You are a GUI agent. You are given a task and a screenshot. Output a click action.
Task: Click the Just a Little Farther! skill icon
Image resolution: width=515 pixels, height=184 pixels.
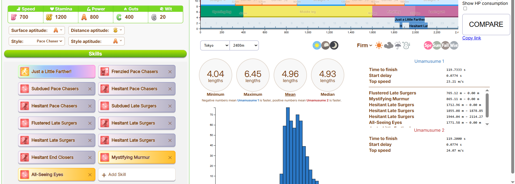pos(24,72)
